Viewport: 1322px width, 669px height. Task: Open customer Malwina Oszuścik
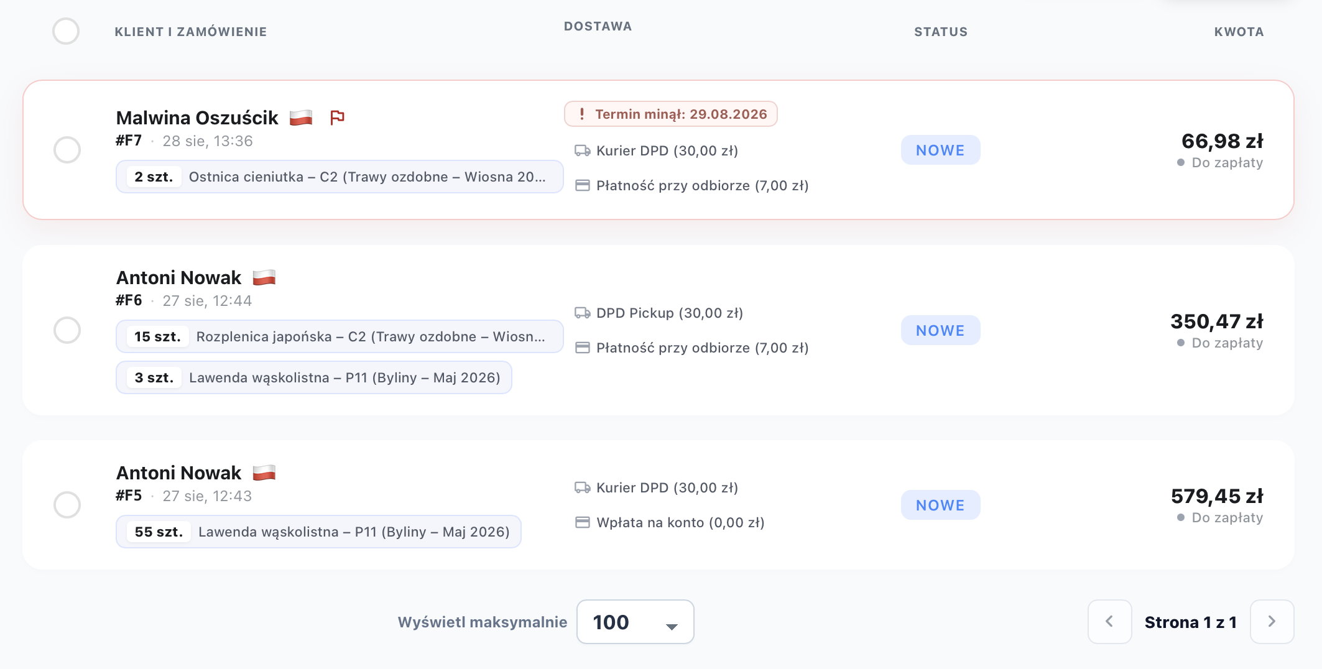197,118
